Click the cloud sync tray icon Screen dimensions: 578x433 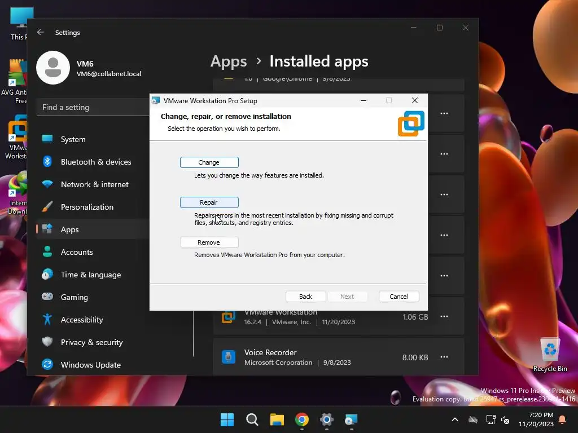click(x=473, y=419)
